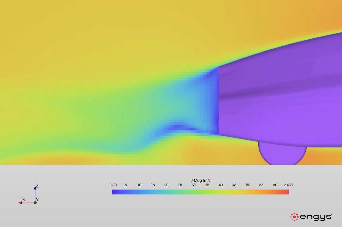Click the color bar at 30 m/s
This screenshot has width=342, height=227.
(x=194, y=192)
